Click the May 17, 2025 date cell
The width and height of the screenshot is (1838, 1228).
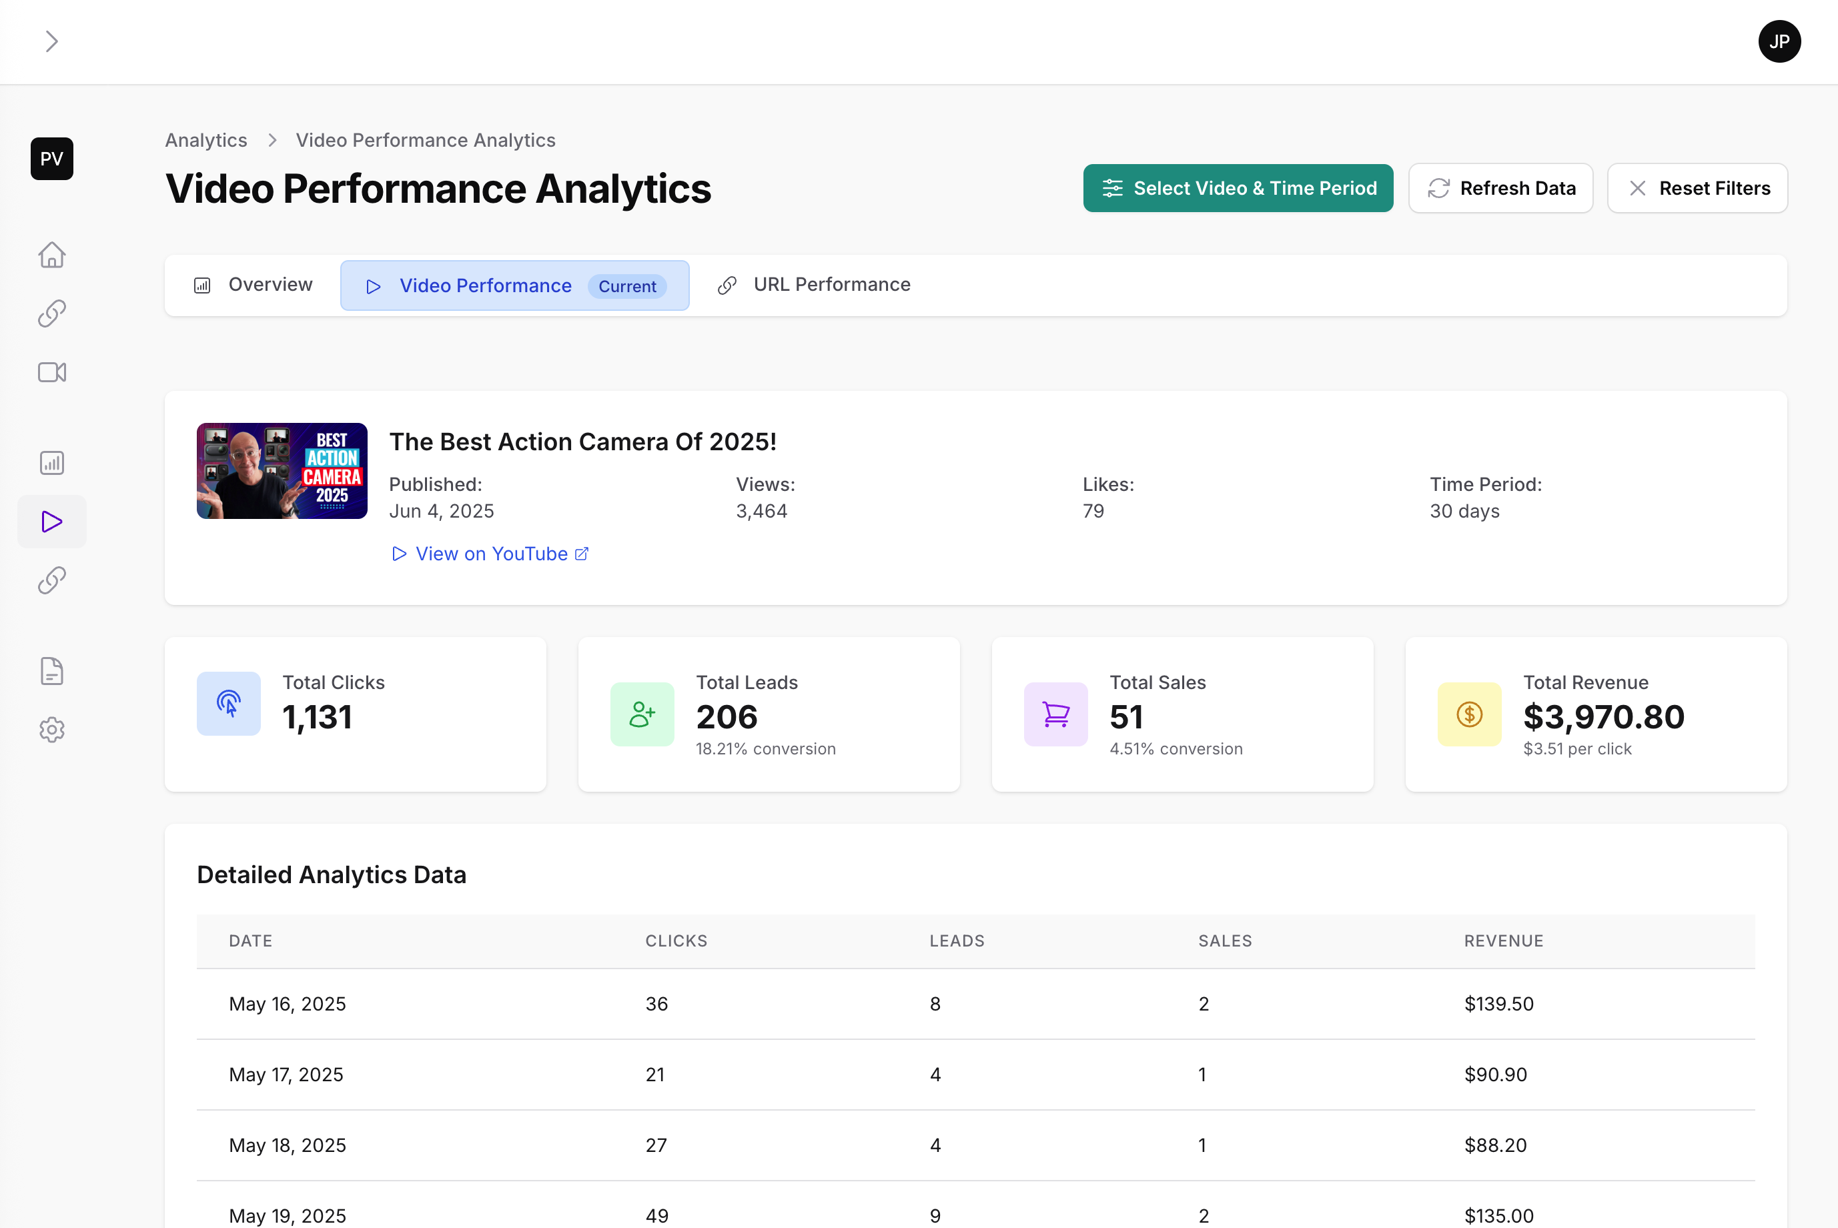(286, 1075)
